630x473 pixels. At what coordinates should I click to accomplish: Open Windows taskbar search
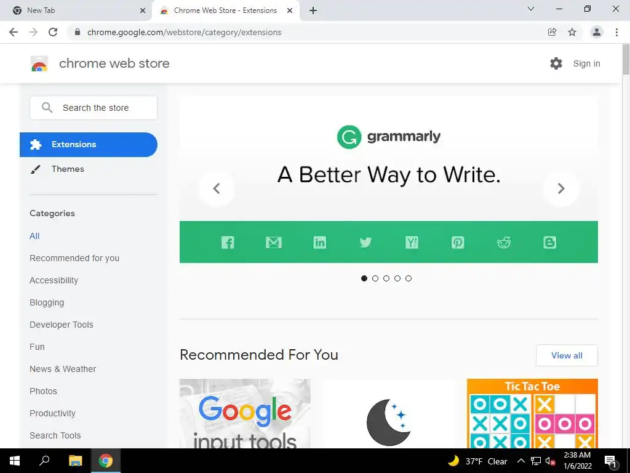click(44, 461)
